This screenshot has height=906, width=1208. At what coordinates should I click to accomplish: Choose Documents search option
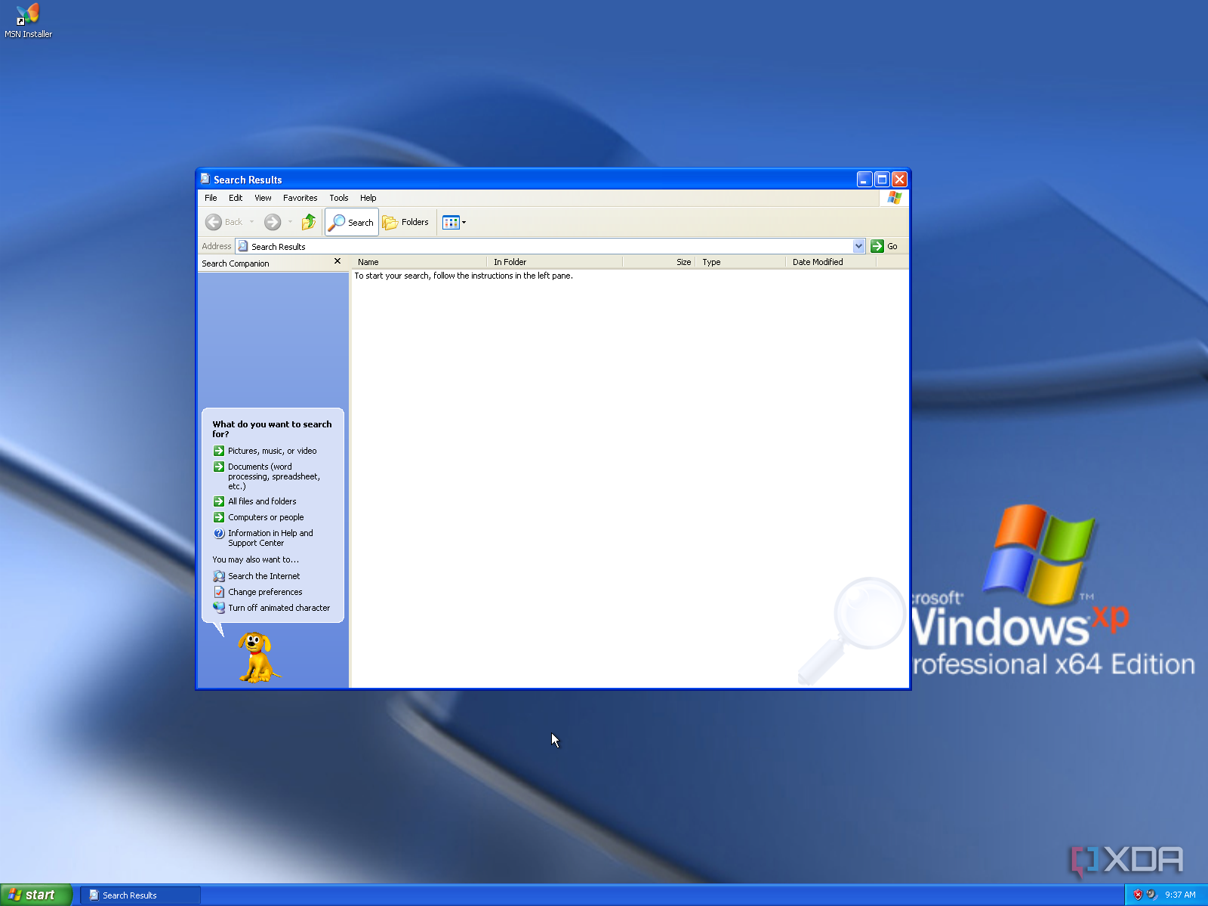click(273, 476)
